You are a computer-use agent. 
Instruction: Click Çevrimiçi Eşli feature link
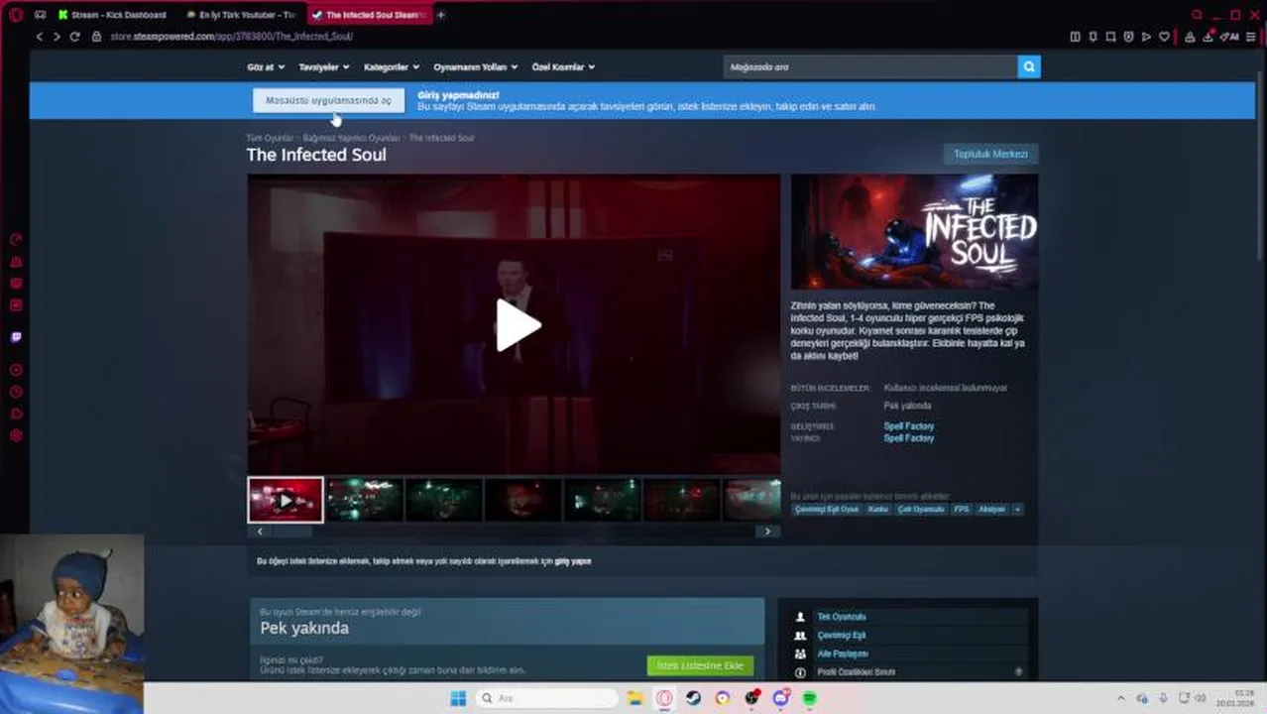[x=842, y=636]
